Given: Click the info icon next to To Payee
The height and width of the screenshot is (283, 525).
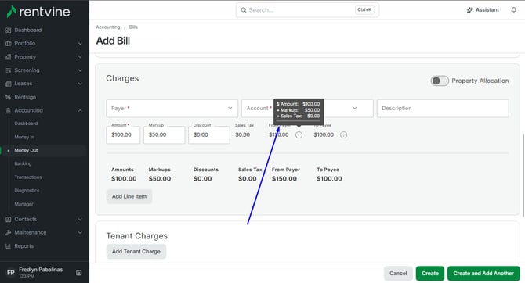Looking at the screenshot, I should coord(343,135).
